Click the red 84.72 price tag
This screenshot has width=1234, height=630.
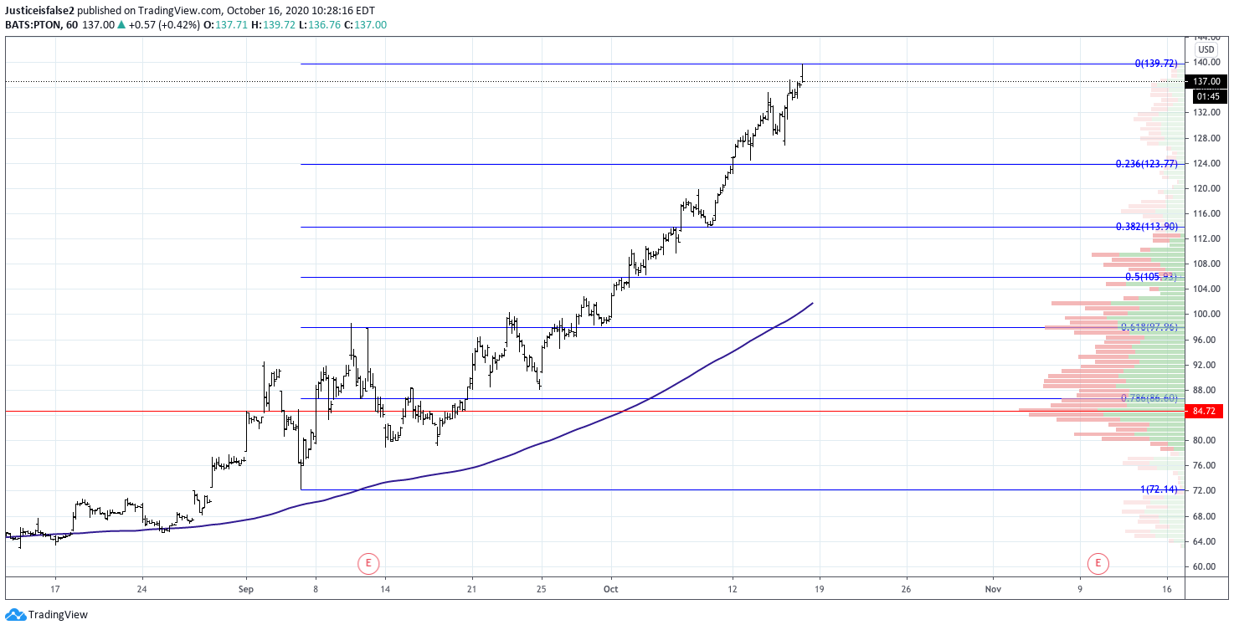[x=1205, y=411]
